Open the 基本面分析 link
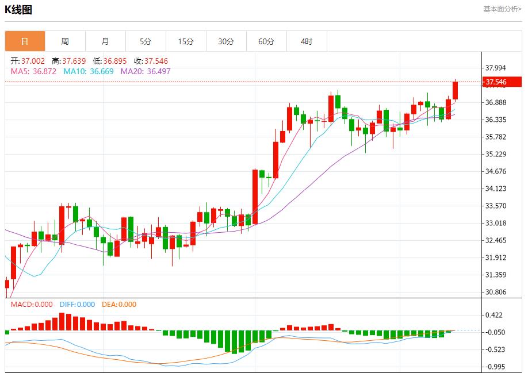 click(502, 9)
